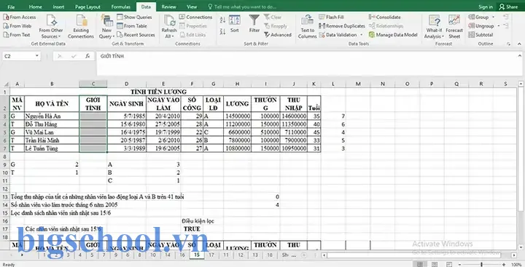Sort A to Z ascending
This screenshot has width=525, height=267.
(x=222, y=20)
